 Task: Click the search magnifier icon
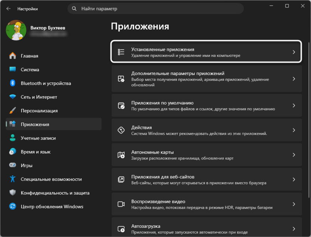coord(74,9)
